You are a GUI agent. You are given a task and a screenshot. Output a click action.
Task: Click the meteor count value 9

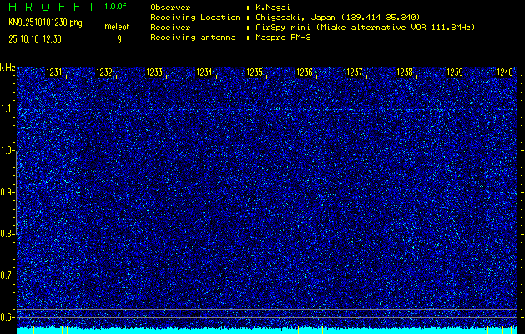pos(119,38)
